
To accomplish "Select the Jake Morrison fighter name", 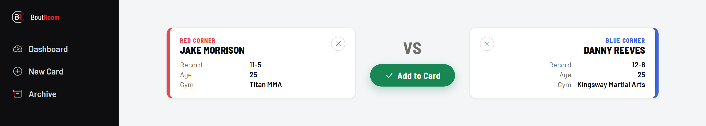I will pos(212,50).
